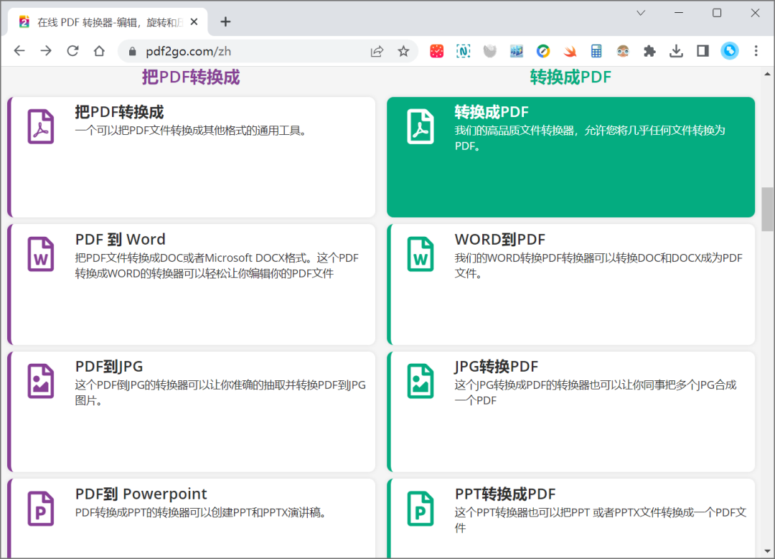The width and height of the screenshot is (775, 559).
Task: Go back using the browser back arrow
Action: pos(19,51)
